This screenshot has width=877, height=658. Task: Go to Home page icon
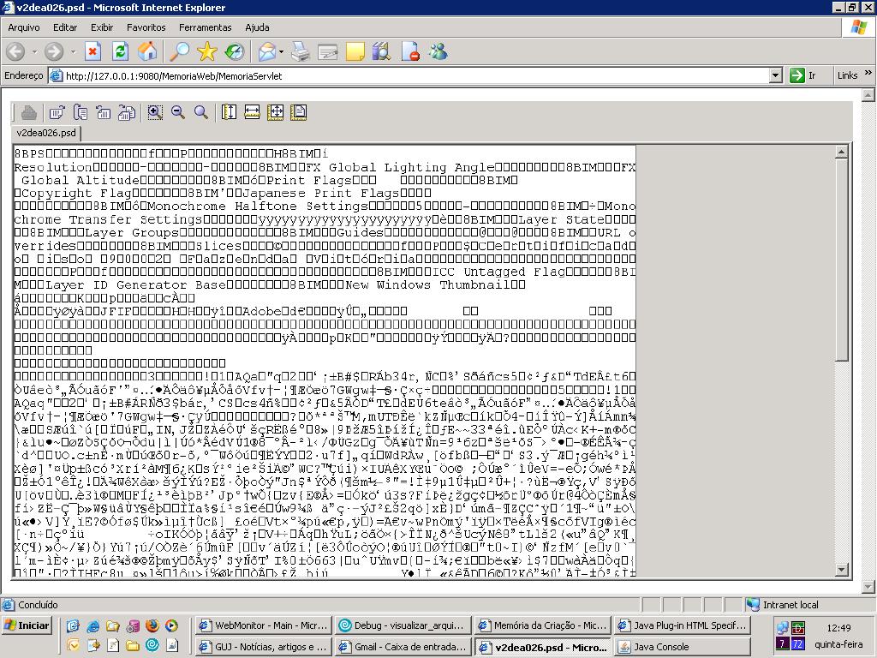point(147,52)
